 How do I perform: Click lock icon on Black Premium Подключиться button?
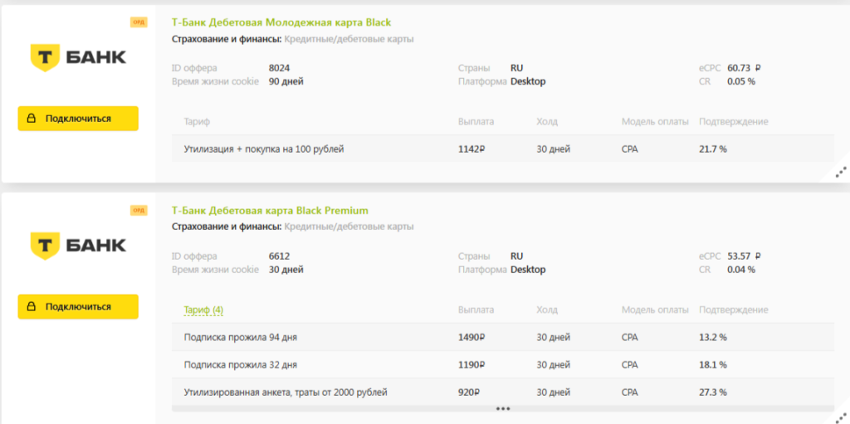point(32,307)
